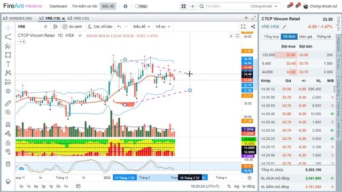The height and width of the screenshot is (192, 342).
Task: Toggle tự động auto scale
Action: (x=248, y=186)
